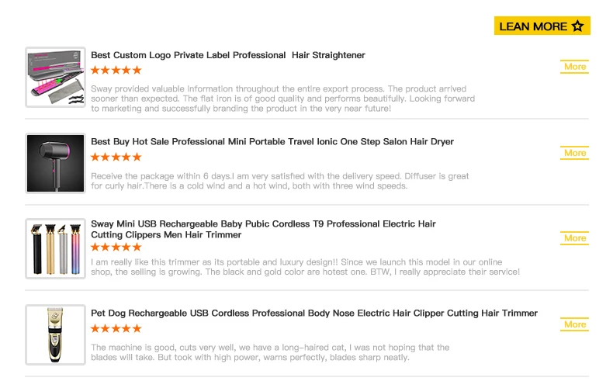Click the pet clipper review text
The height and width of the screenshot is (388, 613).
click(x=270, y=352)
